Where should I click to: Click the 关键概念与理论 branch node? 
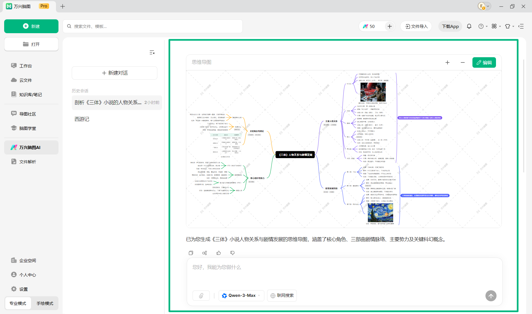(257, 131)
